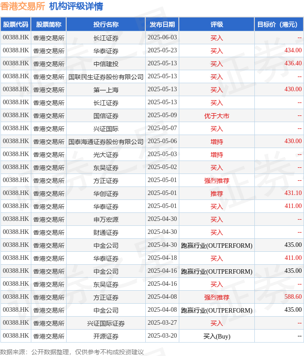Viewport: 304px width, 356px height.
Task: Click the 股票简称 column header
Action: (49, 24)
